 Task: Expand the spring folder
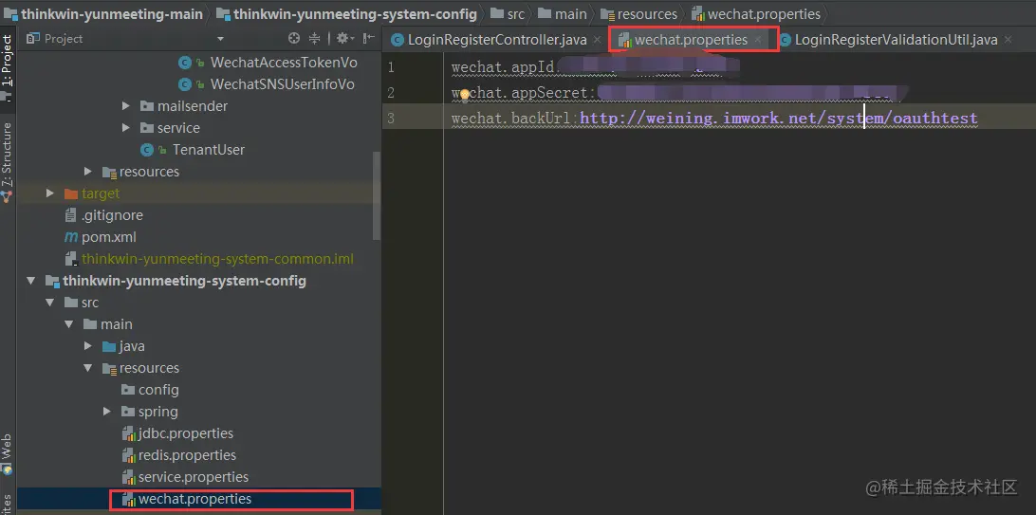coord(107,412)
